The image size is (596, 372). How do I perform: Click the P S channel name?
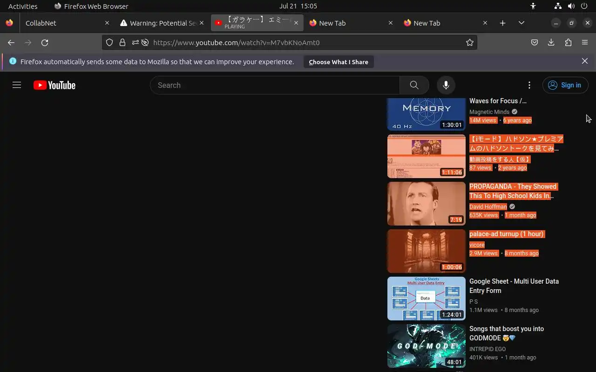pos(474,301)
